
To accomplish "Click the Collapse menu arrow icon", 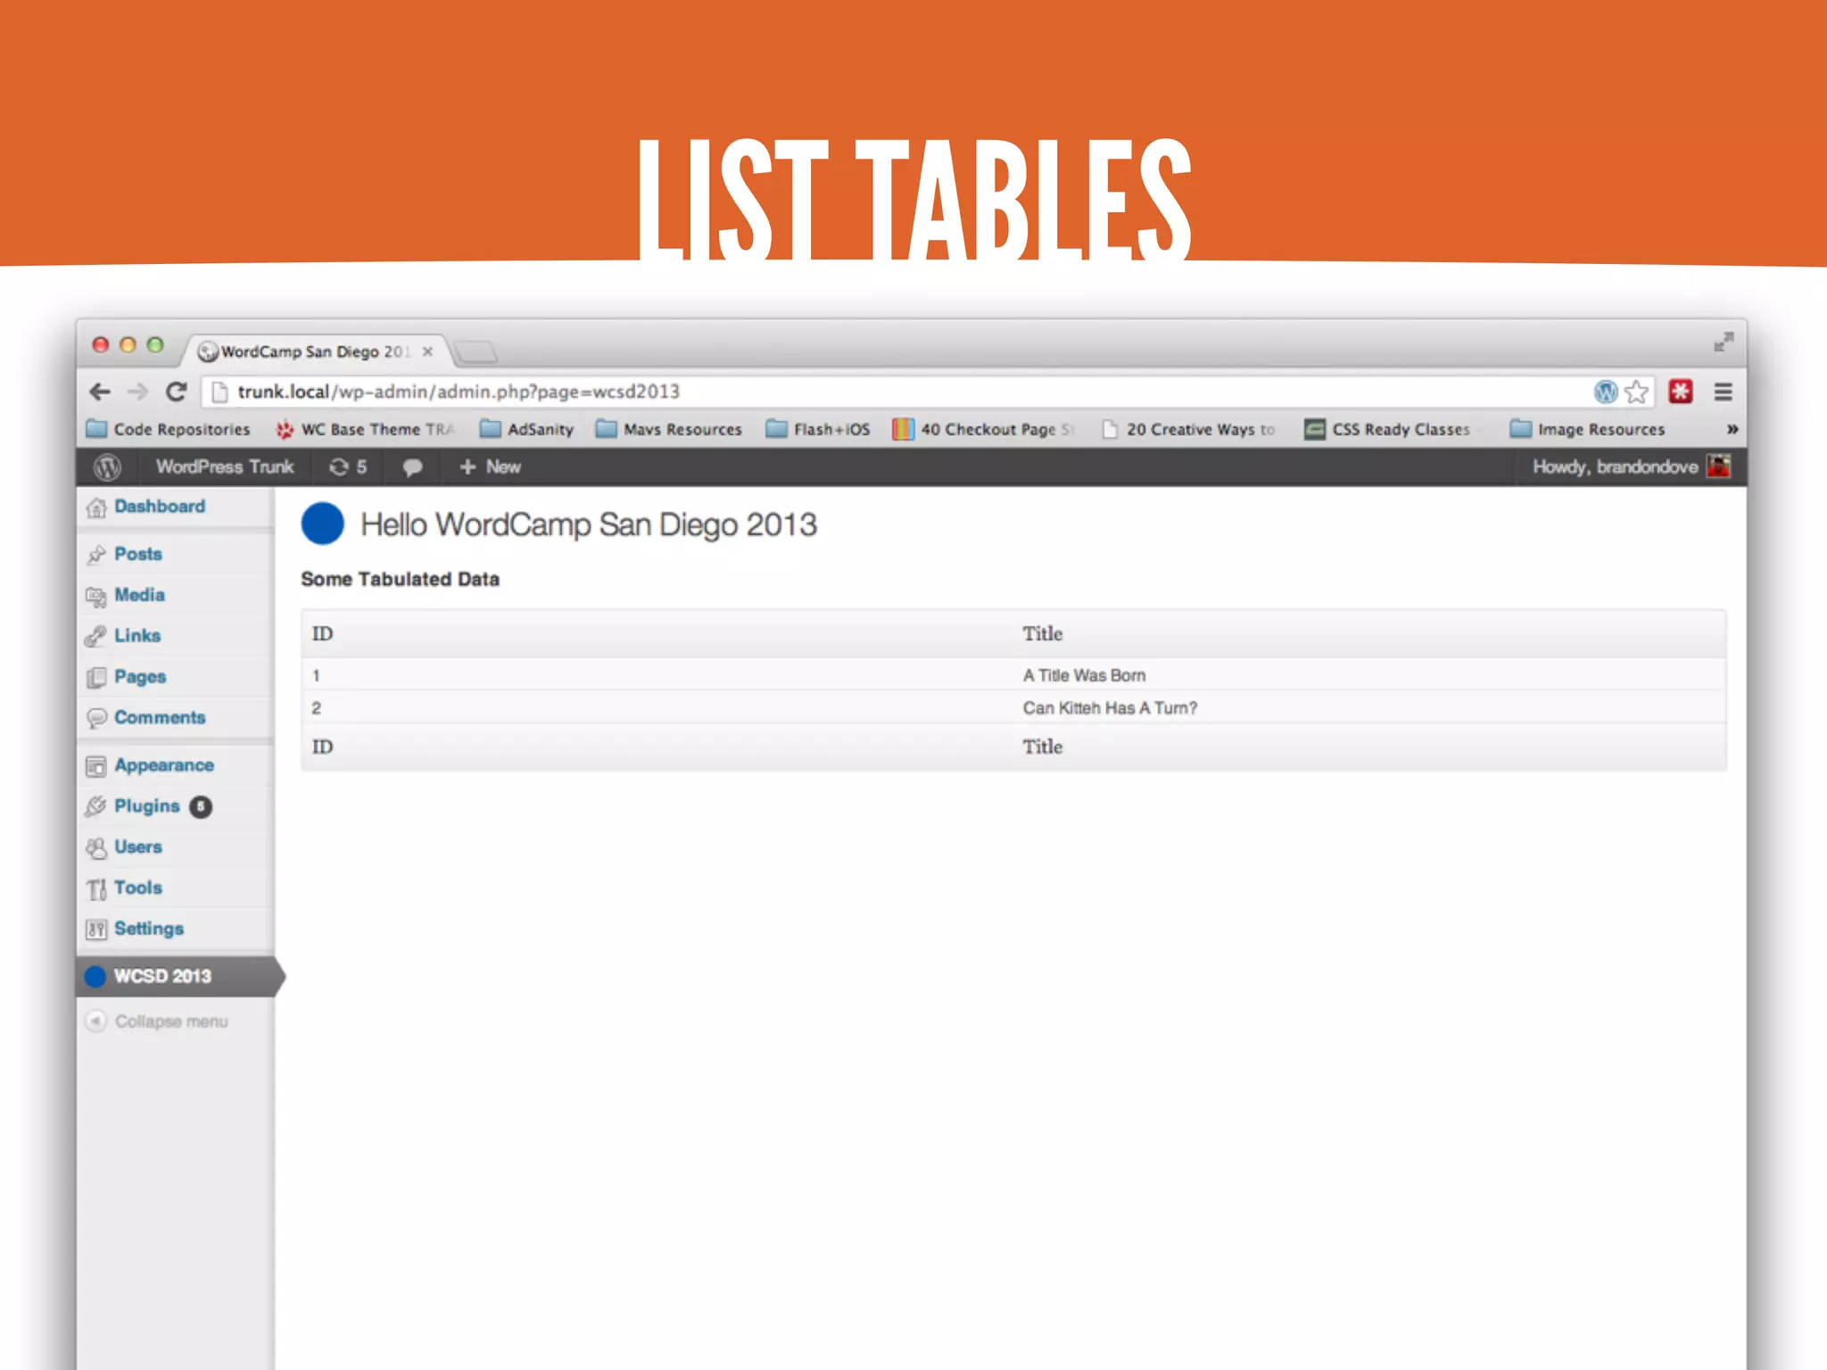I will click(96, 1021).
